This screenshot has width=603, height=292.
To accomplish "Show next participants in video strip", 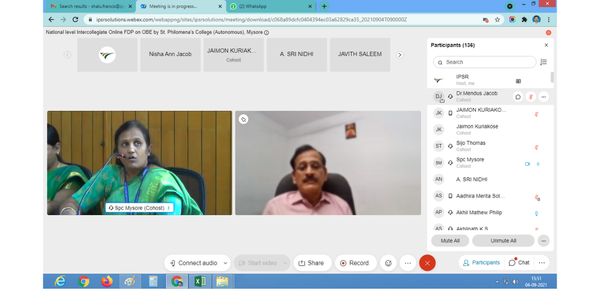I will [x=400, y=55].
